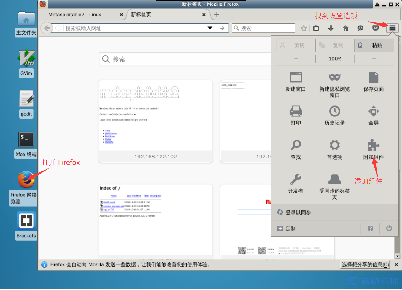The image size is (402, 290).
Task: Open the Index of / thumbnail tile
Action: [x=155, y=222]
